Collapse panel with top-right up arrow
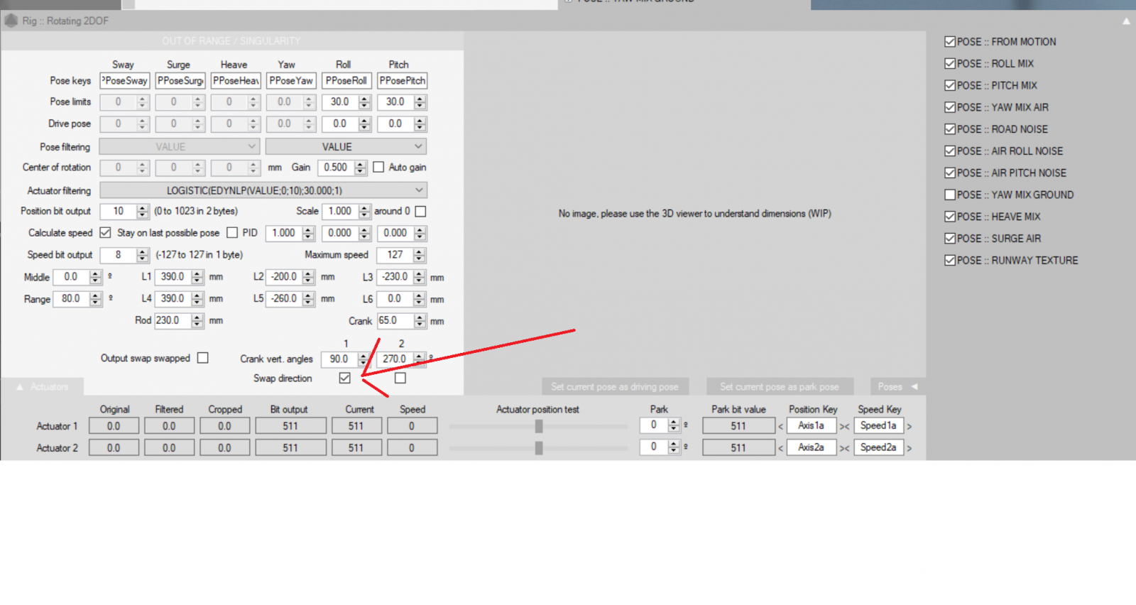The height and width of the screenshot is (605, 1136). click(x=1126, y=21)
